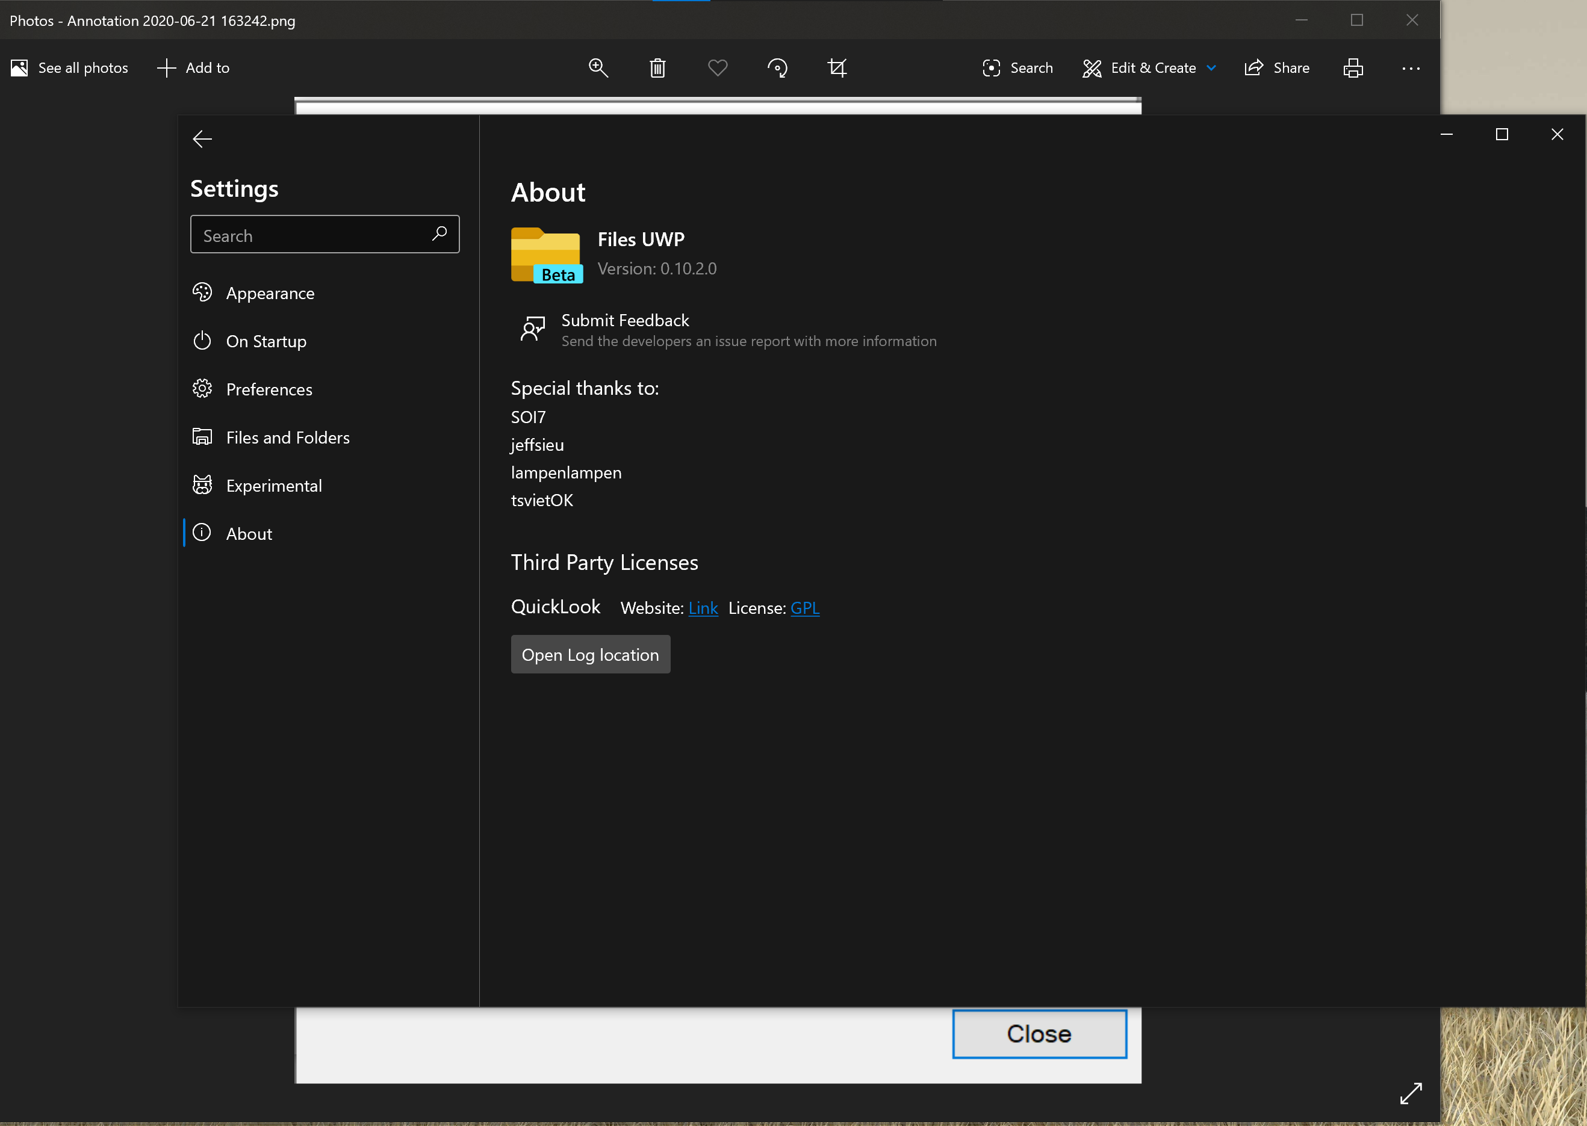Select the Crop icon

point(837,68)
